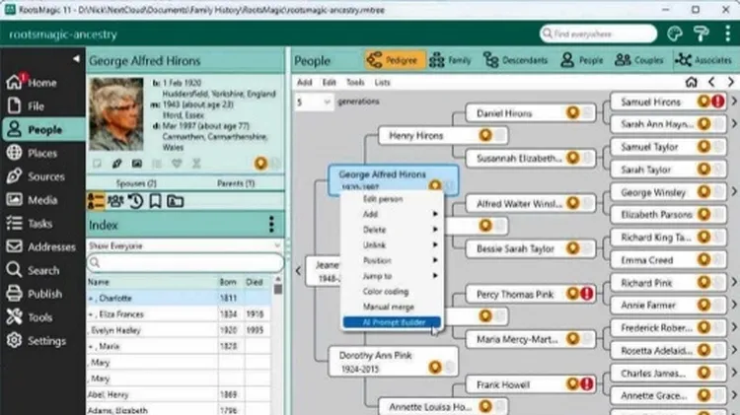
Task: Click hint lightbulb on Daniel Hirons
Action: pos(571,113)
